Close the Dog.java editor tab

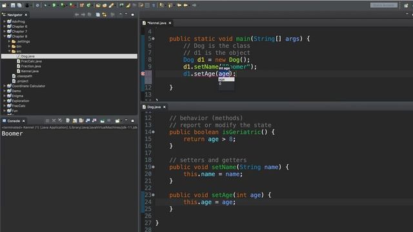[x=165, y=107]
